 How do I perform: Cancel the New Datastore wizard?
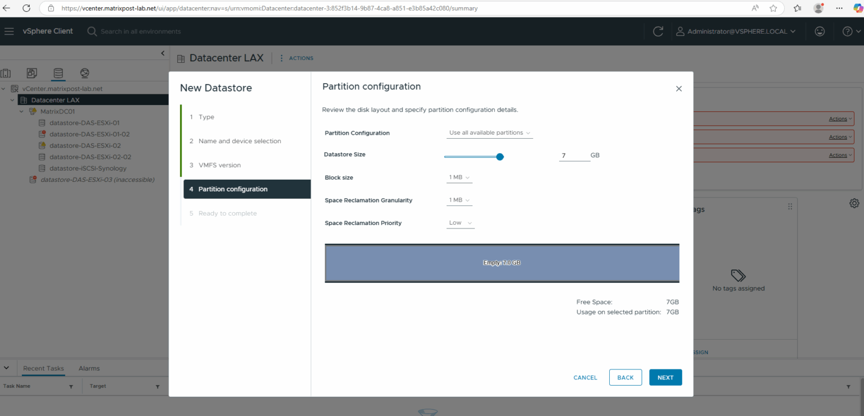(x=585, y=377)
